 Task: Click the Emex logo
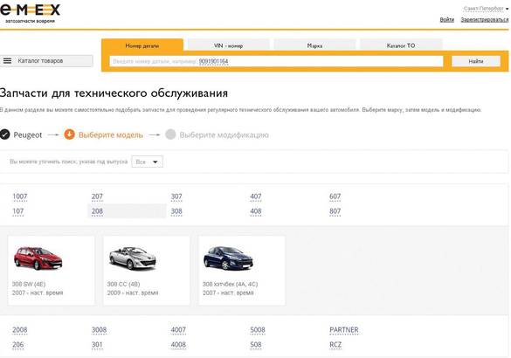click(x=30, y=13)
